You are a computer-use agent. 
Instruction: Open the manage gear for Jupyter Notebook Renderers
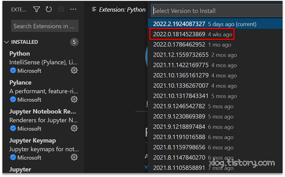click(74, 128)
